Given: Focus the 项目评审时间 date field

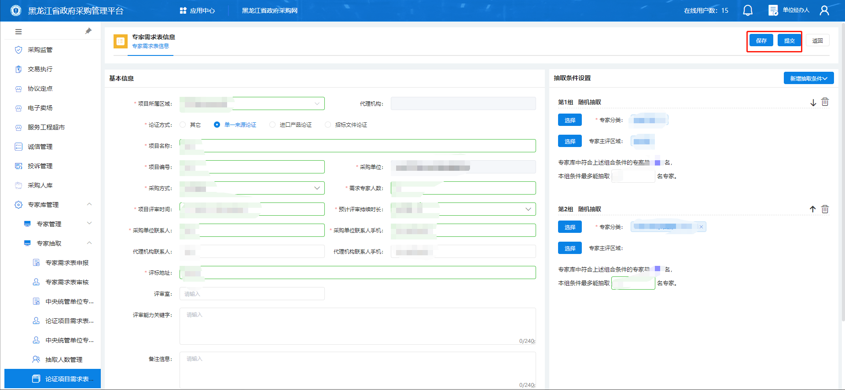Looking at the screenshot, I should point(252,209).
